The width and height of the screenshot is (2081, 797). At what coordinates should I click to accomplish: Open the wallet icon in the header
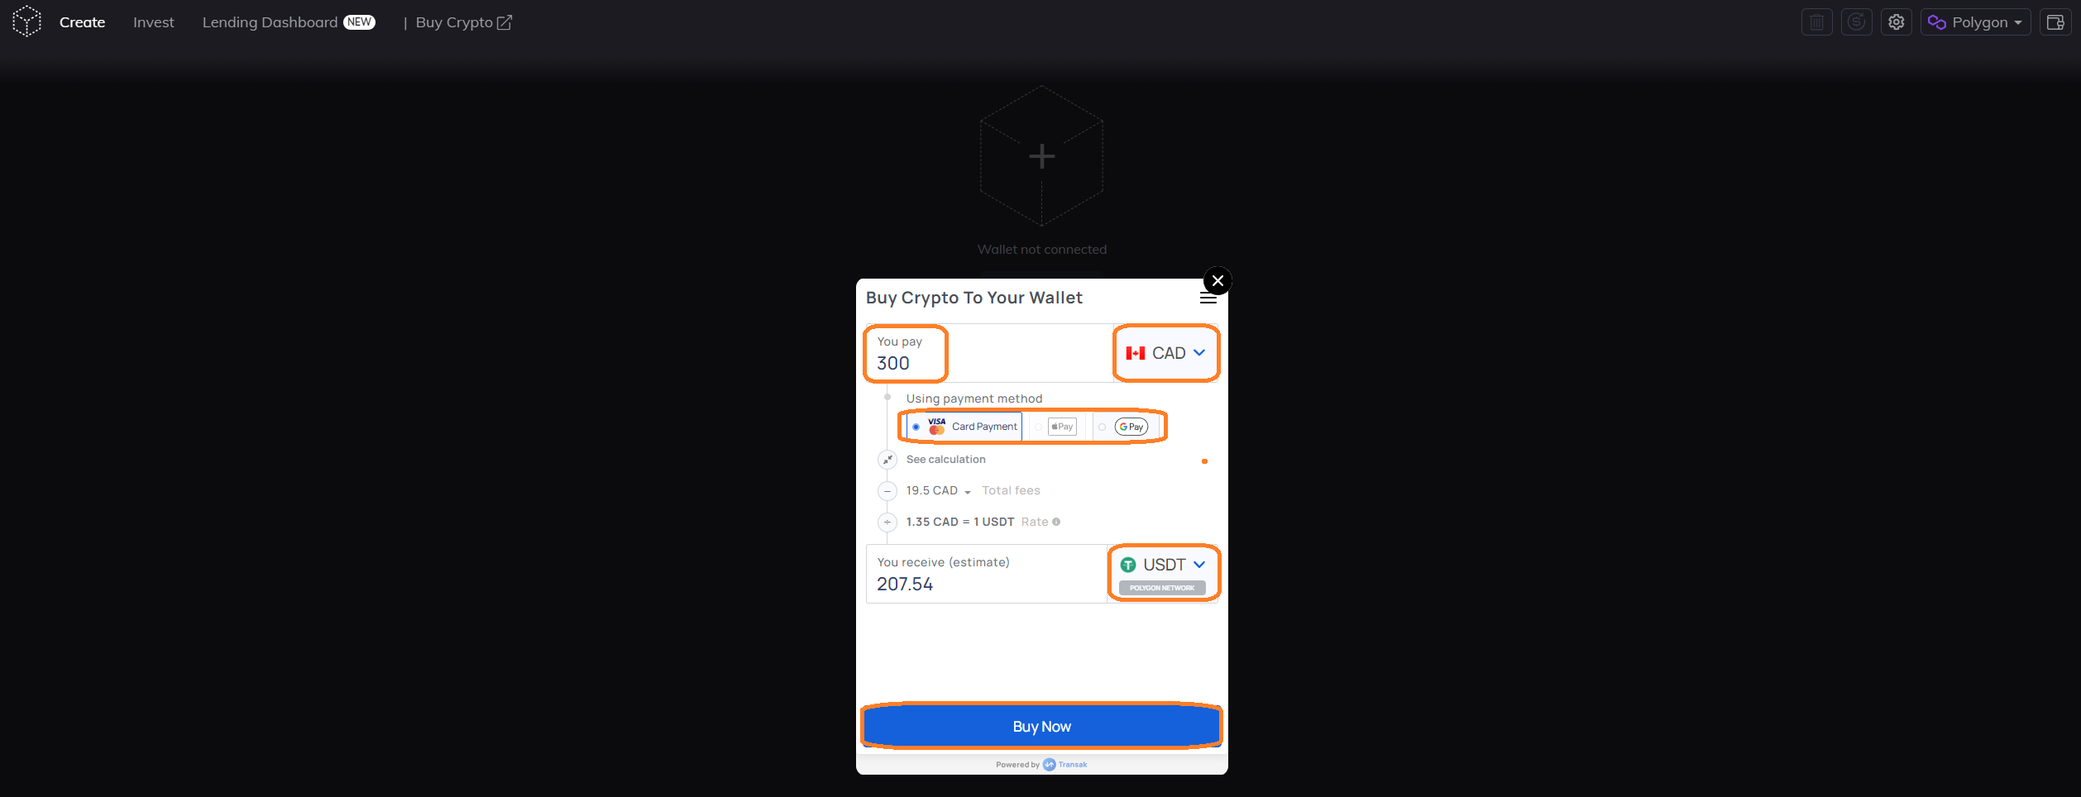click(x=2055, y=22)
